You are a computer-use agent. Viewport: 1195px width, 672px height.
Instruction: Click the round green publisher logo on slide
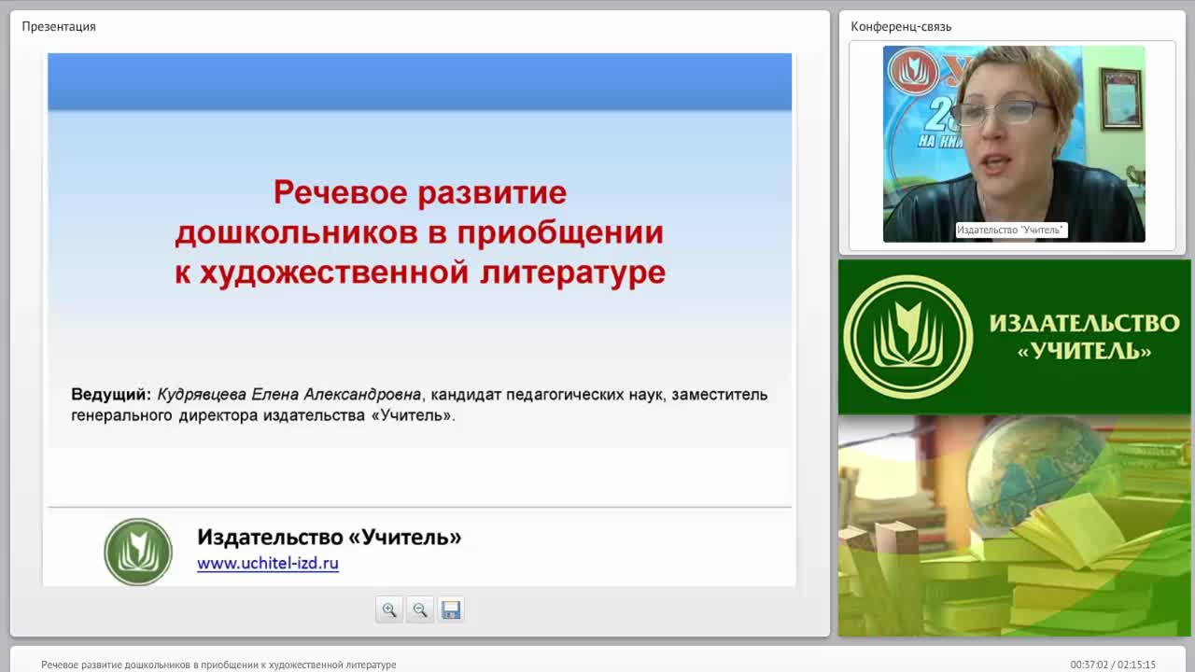138,552
